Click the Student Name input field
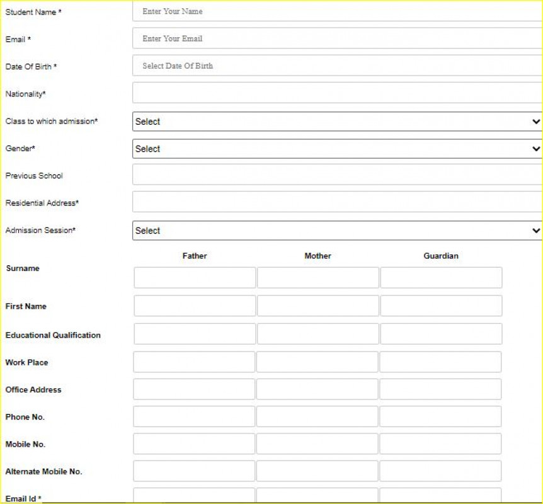Image resolution: width=543 pixels, height=504 pixels. pos(337,11)
